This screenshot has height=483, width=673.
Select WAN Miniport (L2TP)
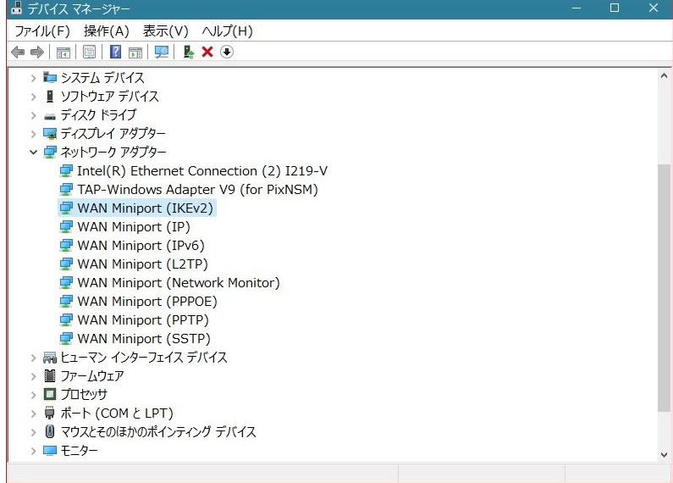142,264
